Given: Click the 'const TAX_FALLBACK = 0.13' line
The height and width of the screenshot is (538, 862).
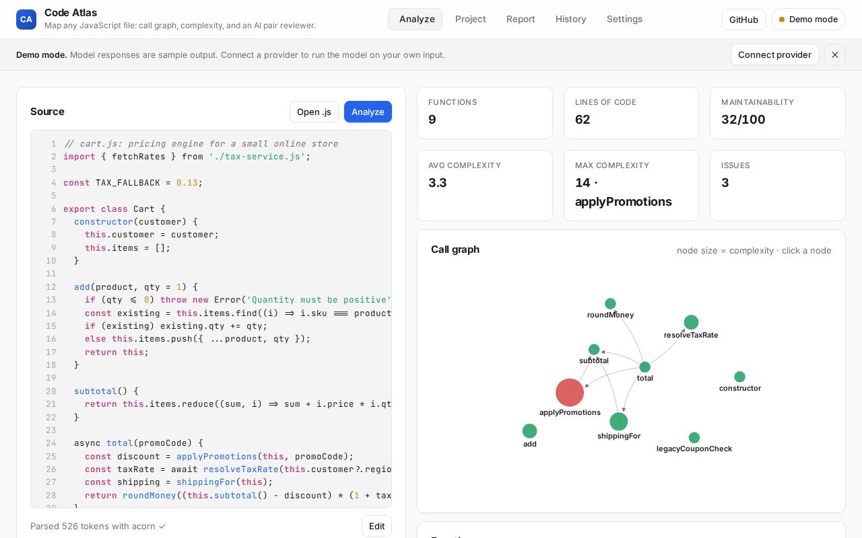Looking at the screenshot, I should click(x=133, y=182).
